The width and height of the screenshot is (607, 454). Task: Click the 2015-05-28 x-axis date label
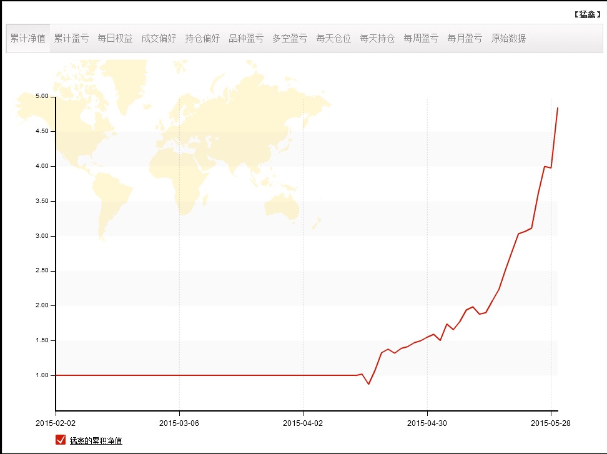[550, 423]
